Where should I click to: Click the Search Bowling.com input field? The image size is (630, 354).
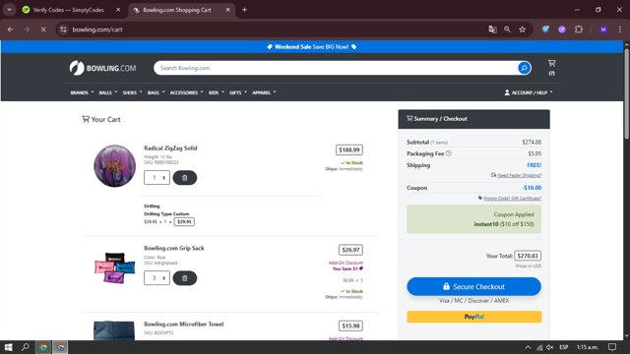point(336,68)
